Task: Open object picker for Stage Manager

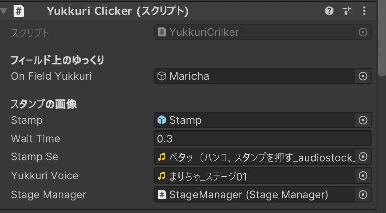Action: (363, 195)
